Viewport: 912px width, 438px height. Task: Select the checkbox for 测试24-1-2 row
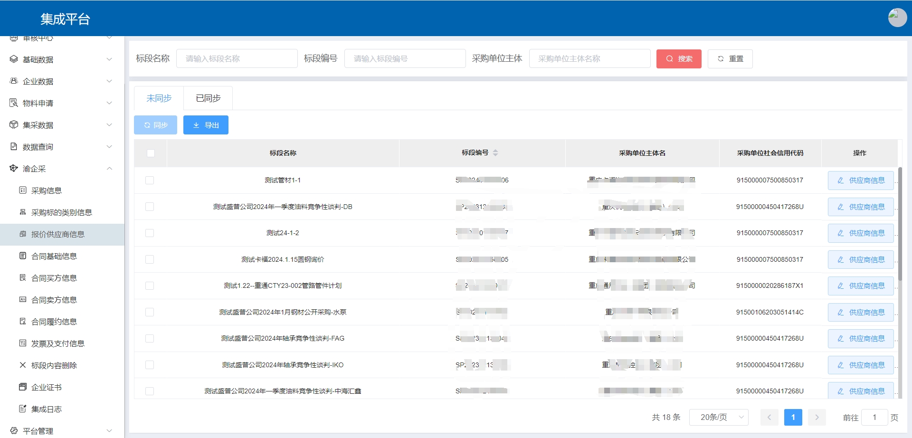(150, 233)
